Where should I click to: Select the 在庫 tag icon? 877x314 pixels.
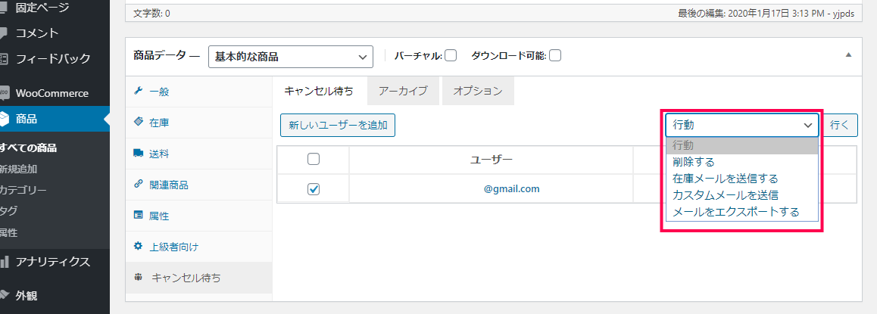coord(138,122)
